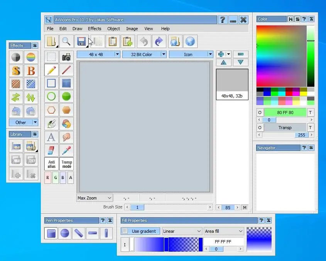The image size is (326, 261).
Task: Click the rainbow color spectrum picker
Action: click(281, 56)
